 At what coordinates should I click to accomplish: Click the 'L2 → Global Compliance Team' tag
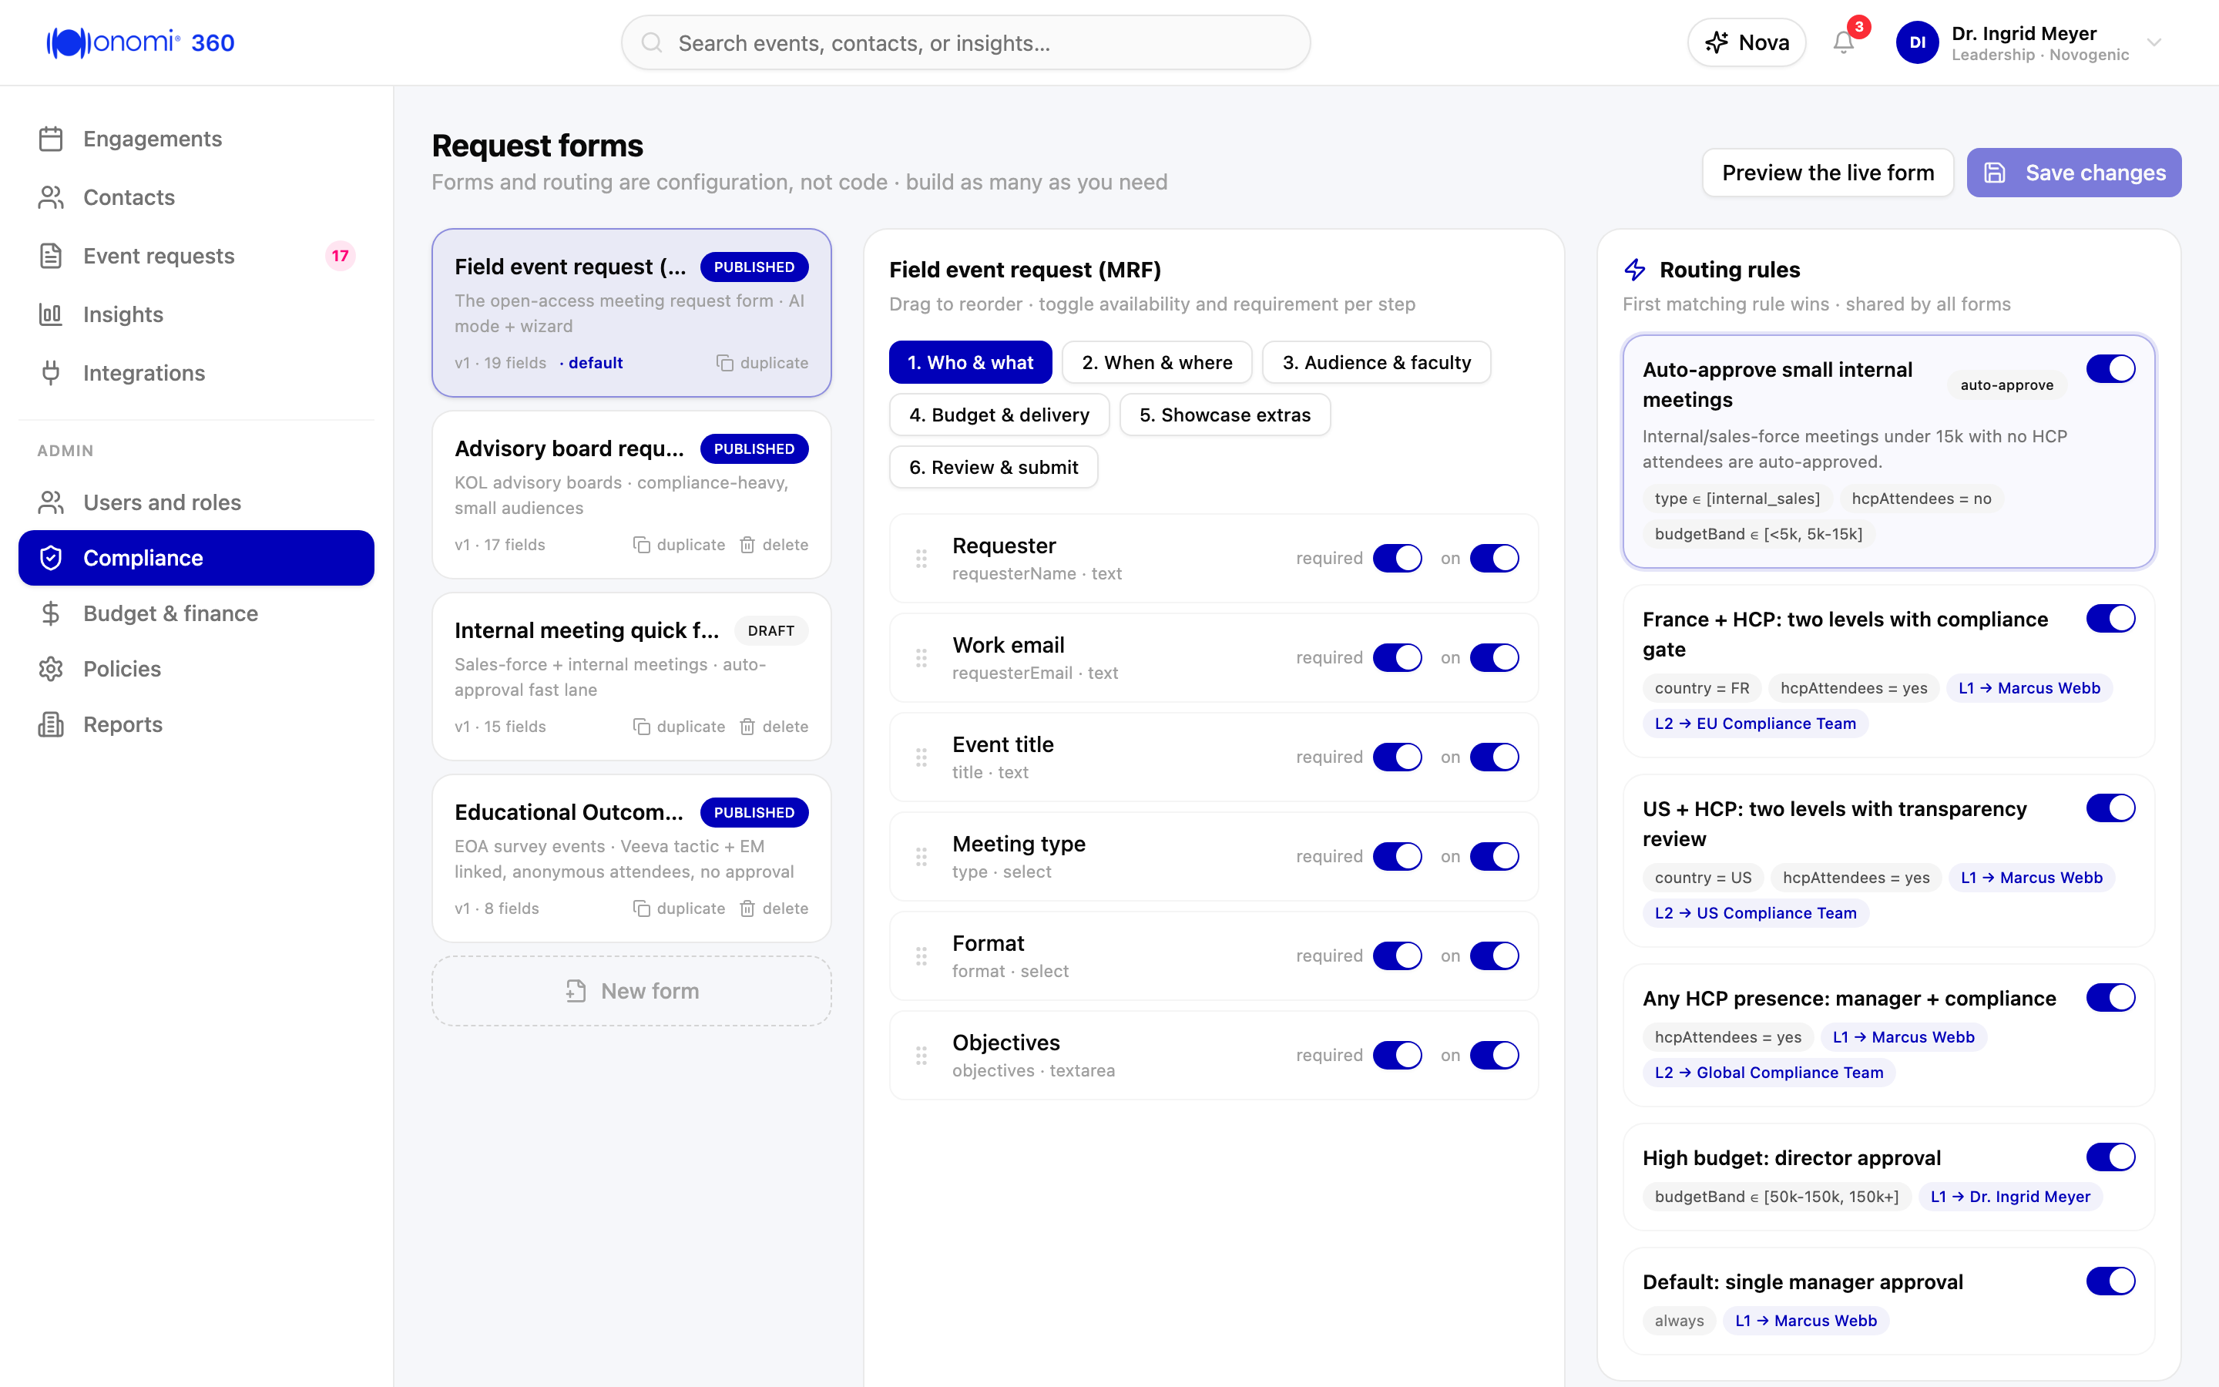tap(1769, 1073)
